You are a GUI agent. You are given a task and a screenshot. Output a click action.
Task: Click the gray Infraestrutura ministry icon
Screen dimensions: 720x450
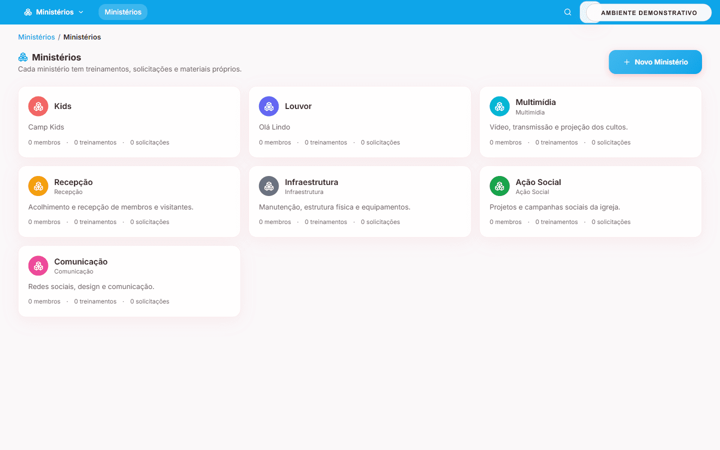(269, 186)
